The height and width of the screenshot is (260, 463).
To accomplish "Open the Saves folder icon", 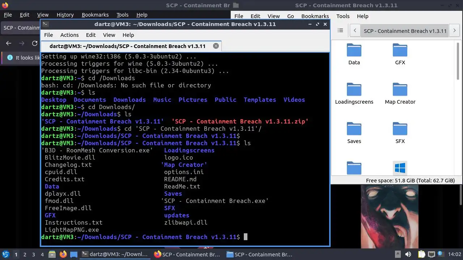I will [354, 129].
